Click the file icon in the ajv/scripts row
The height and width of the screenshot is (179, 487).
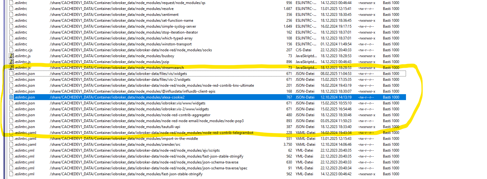(x=12, y=150)
